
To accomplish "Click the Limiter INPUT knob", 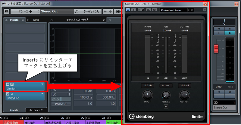I will (147, 95).
